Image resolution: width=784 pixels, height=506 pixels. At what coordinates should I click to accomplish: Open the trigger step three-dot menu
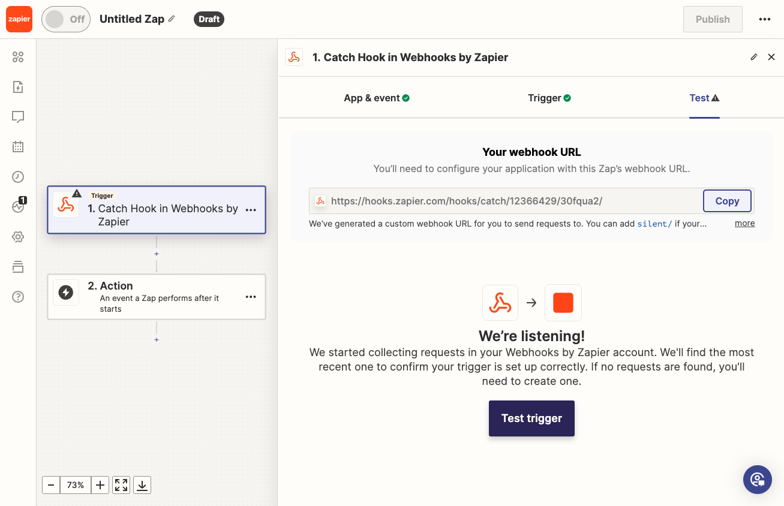251,210
